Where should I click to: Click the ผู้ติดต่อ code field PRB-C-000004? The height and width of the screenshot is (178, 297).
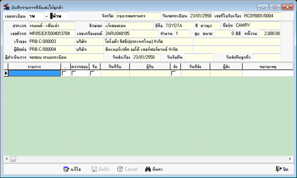[x=52, y=49]
